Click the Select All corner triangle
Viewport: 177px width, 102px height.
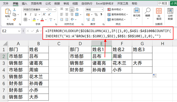coord(5,43)
